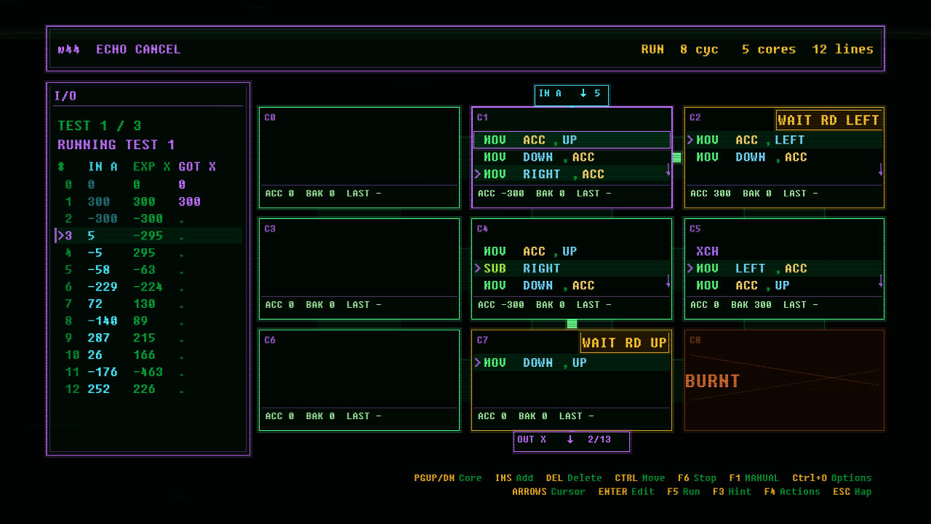This screenshot has height=524, width=931.
Task: Click the ECHO CANCEL puzzle title
Action: 138,49
